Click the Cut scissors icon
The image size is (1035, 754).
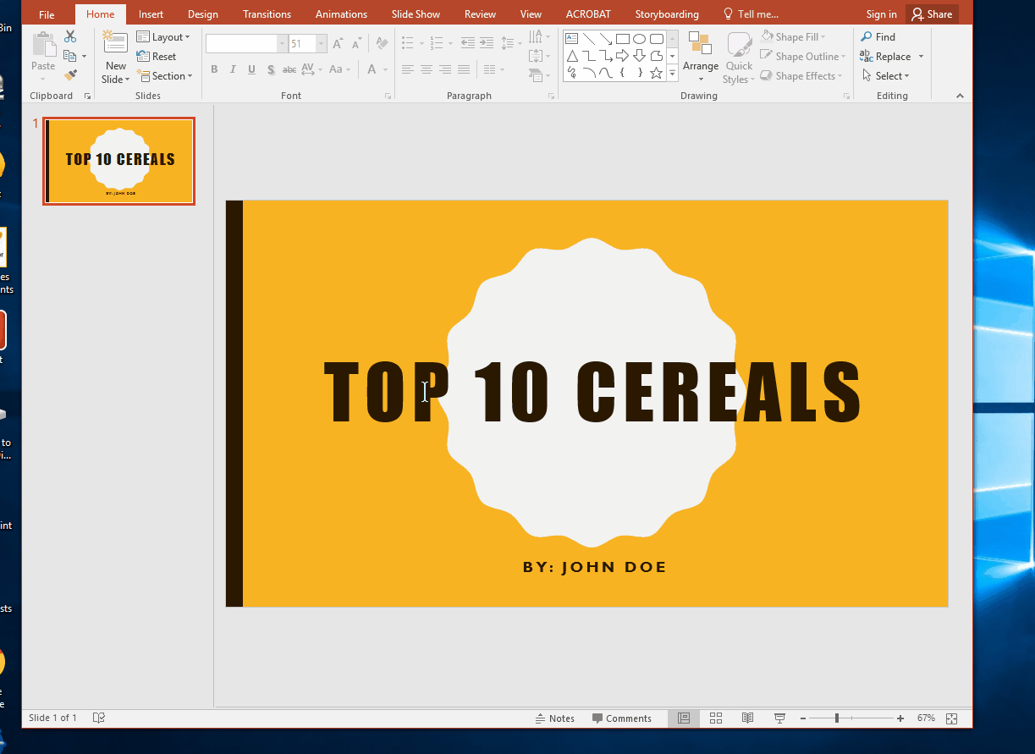[70, 37]
